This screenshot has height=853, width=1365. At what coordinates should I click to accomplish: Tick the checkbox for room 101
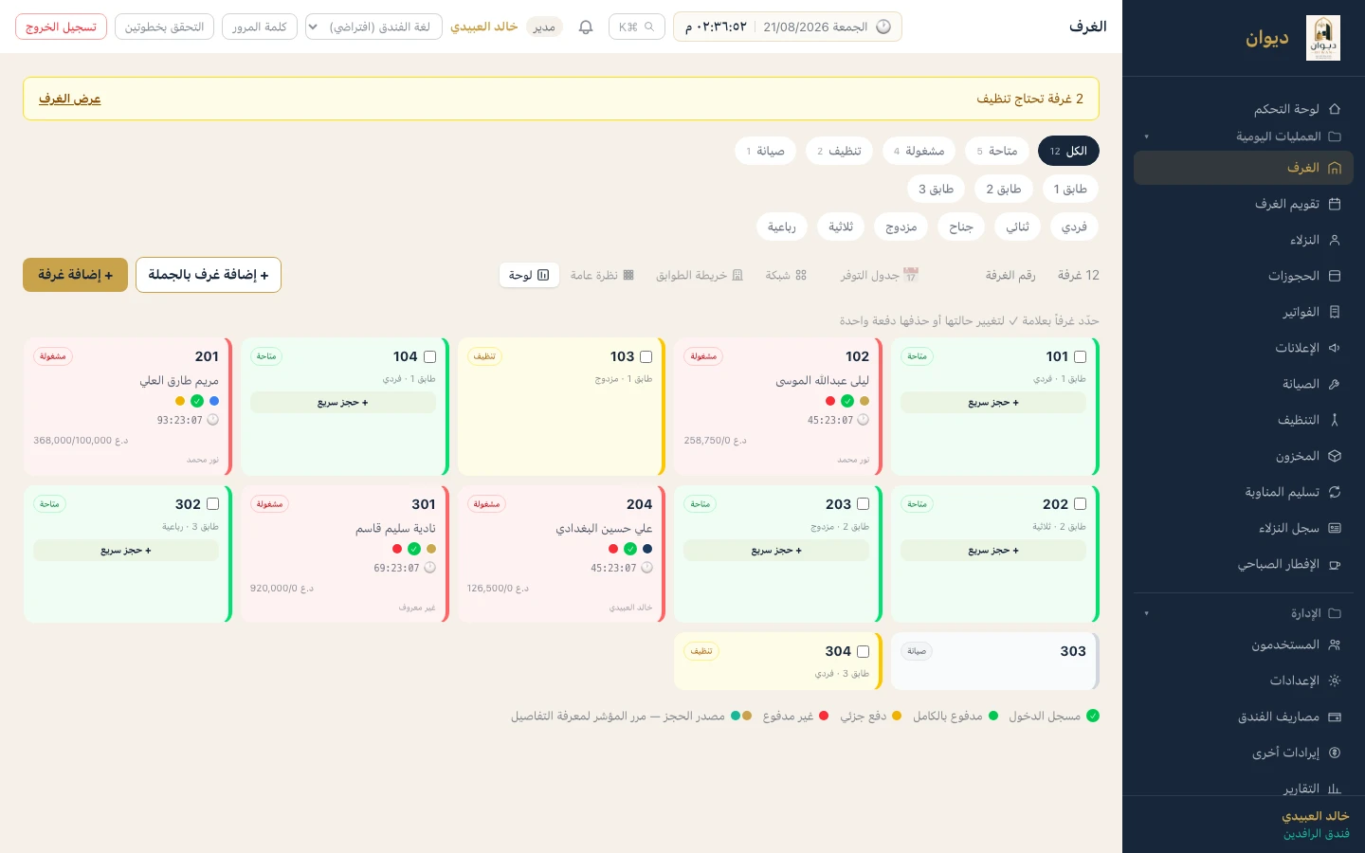pos(1080,357)
